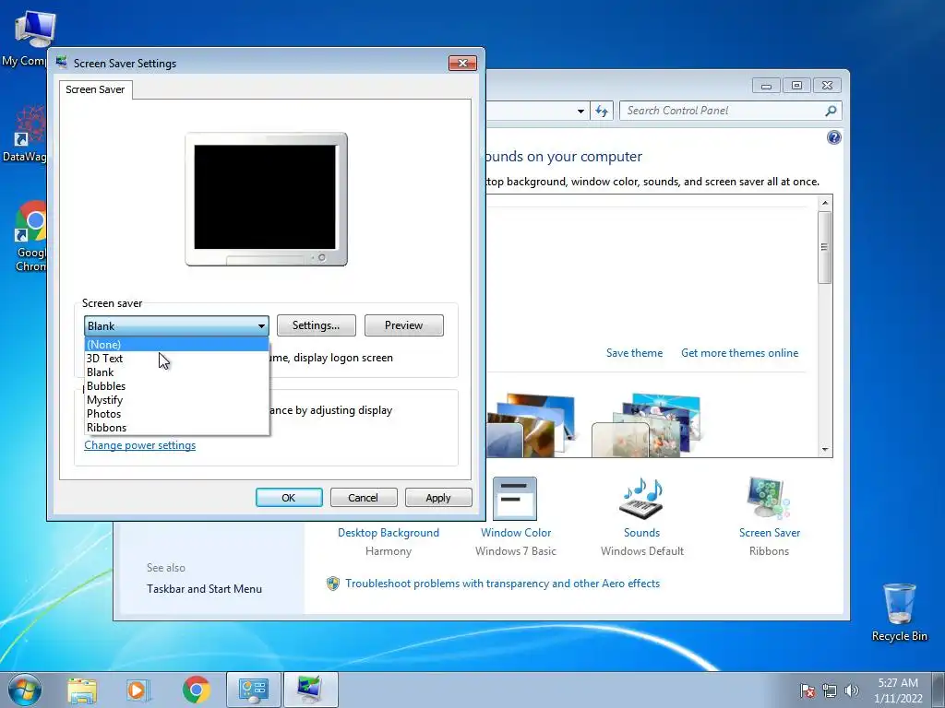This screenshot has height=708, width=945.
Task: Click Save theme link
Action: (634, 353)
